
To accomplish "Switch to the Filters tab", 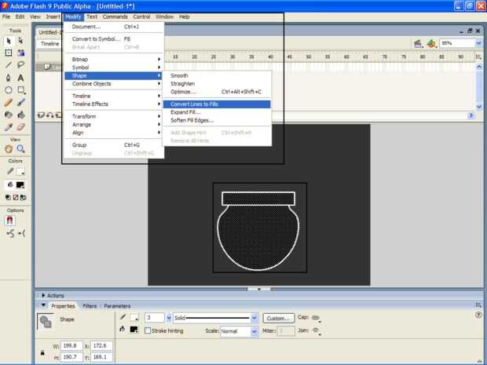I will pos(90,305).
